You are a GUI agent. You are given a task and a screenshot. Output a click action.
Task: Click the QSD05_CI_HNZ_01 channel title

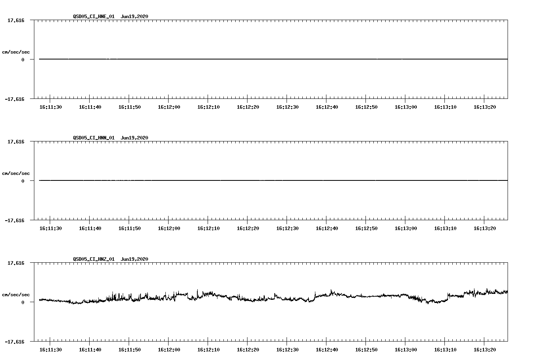point(94,259)
